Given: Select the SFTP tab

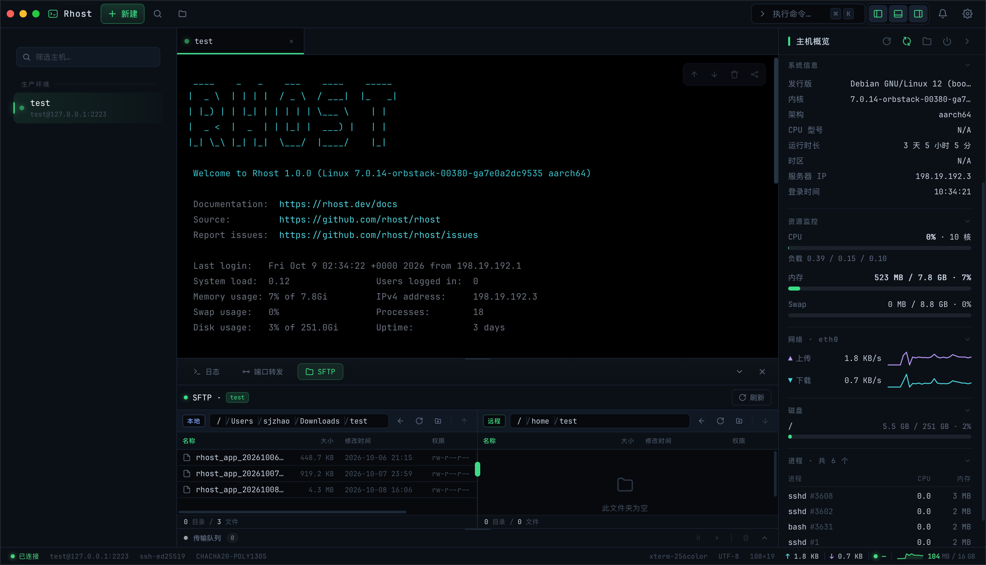Looking at the screenshot, I should click(320, 372).
